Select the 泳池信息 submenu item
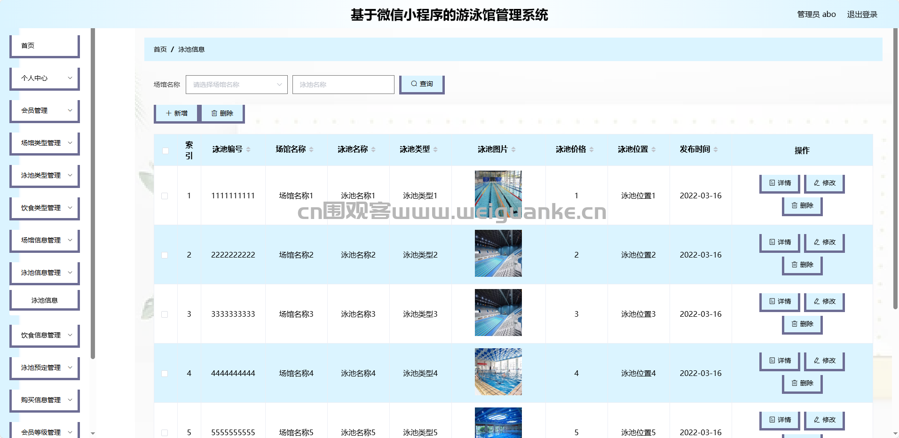899x438 pixels. click(x=45, y=300)
